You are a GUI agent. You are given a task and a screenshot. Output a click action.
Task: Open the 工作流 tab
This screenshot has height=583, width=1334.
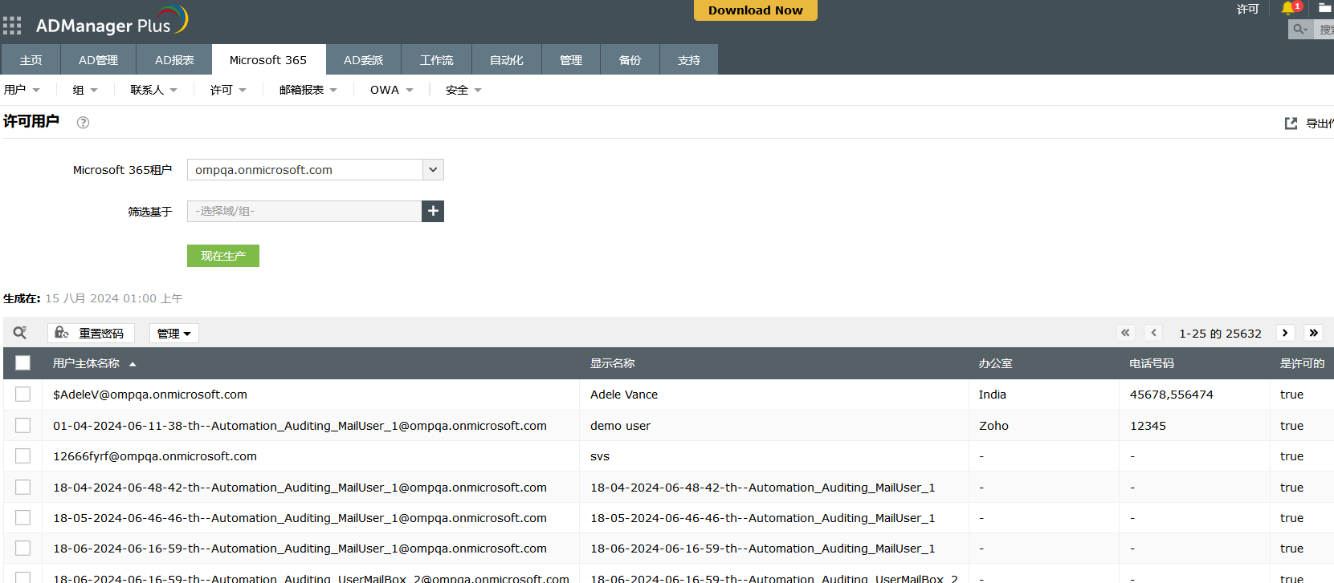[x=436, y=60]
